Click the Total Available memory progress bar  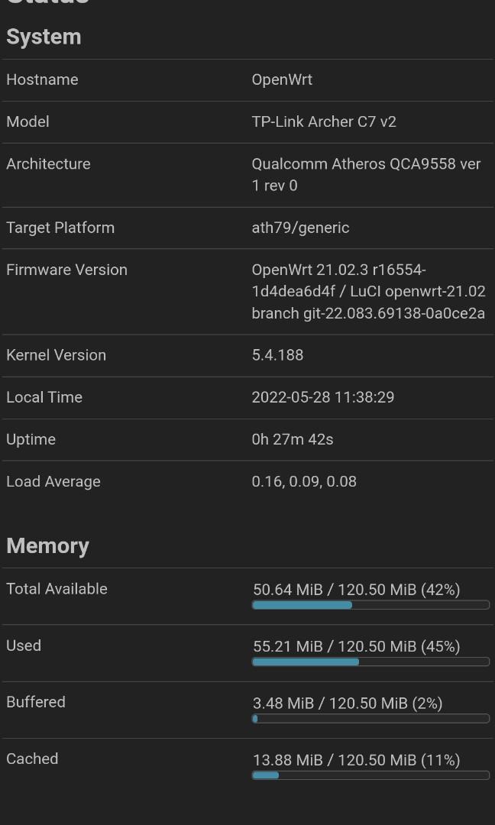[370, 605]
